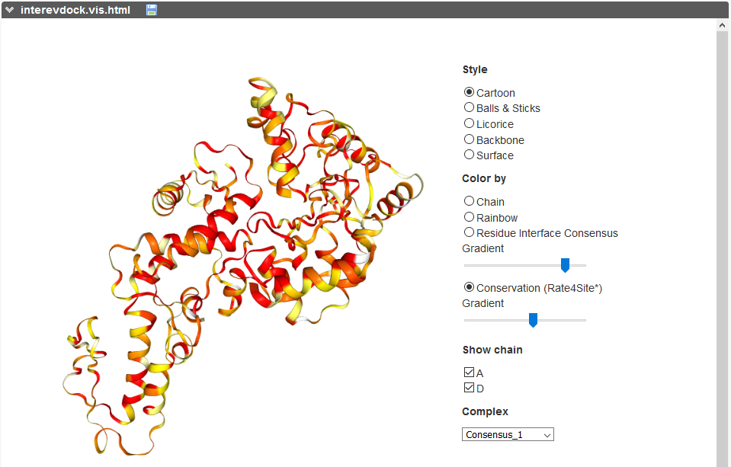731x467 pixels.
Task: Click the interevdock.vis.html title text
Action: click(x=75, y=10)
